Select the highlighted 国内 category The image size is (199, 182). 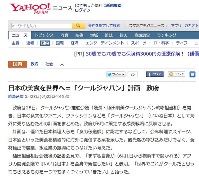[45, 43]
